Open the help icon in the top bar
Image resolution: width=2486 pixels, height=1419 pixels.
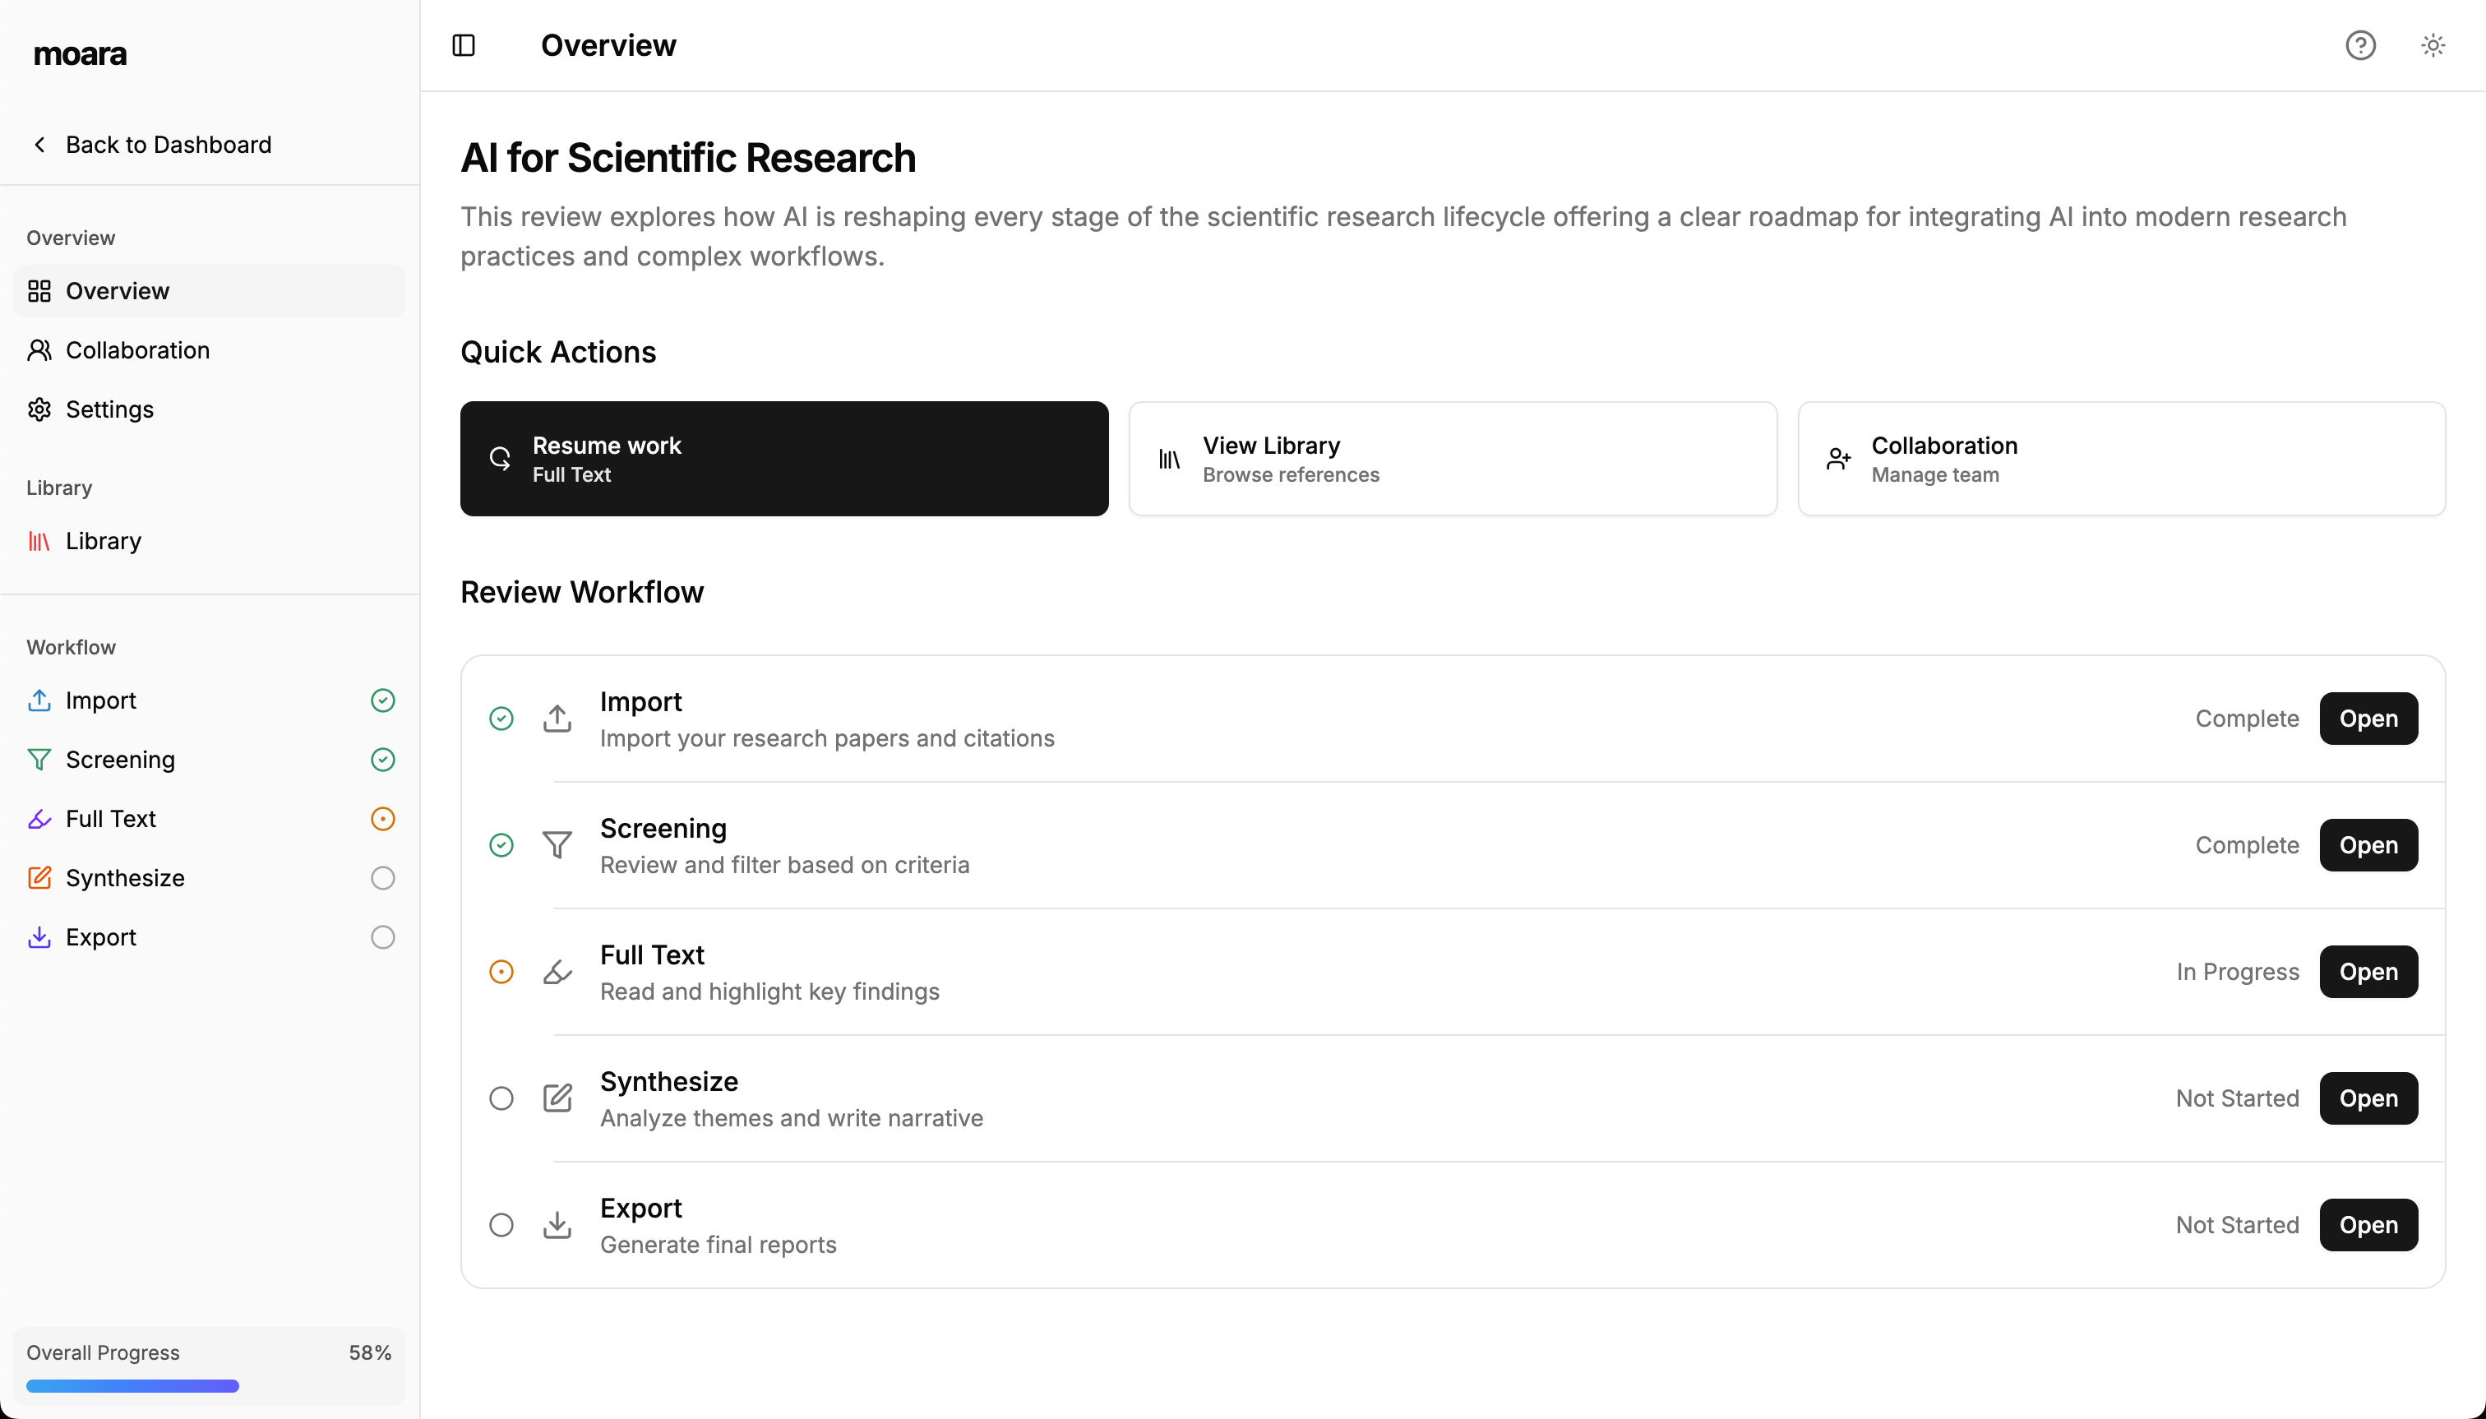pyautogui.click(x=2359, y=45)
